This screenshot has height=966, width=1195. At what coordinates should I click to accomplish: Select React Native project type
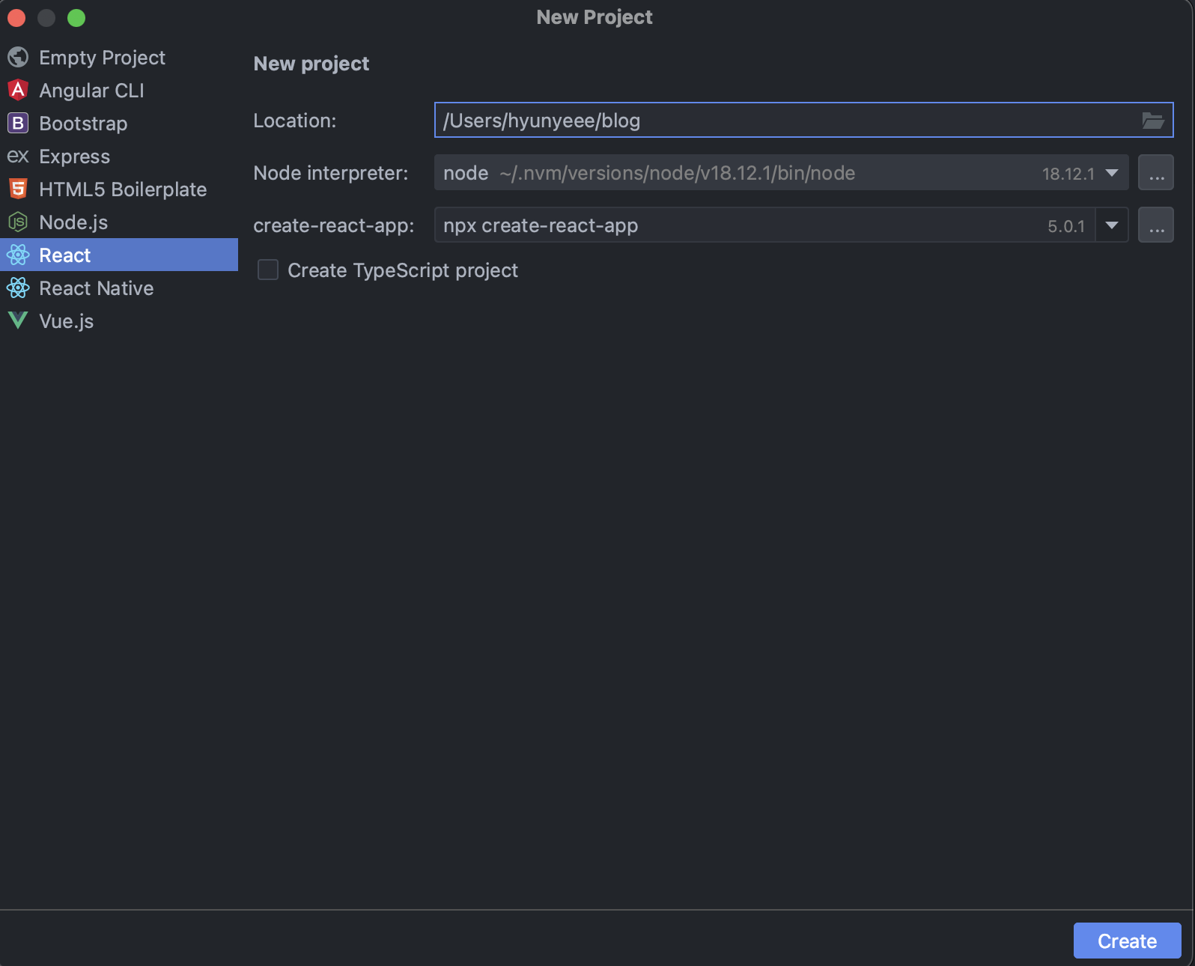click(119, 288)
